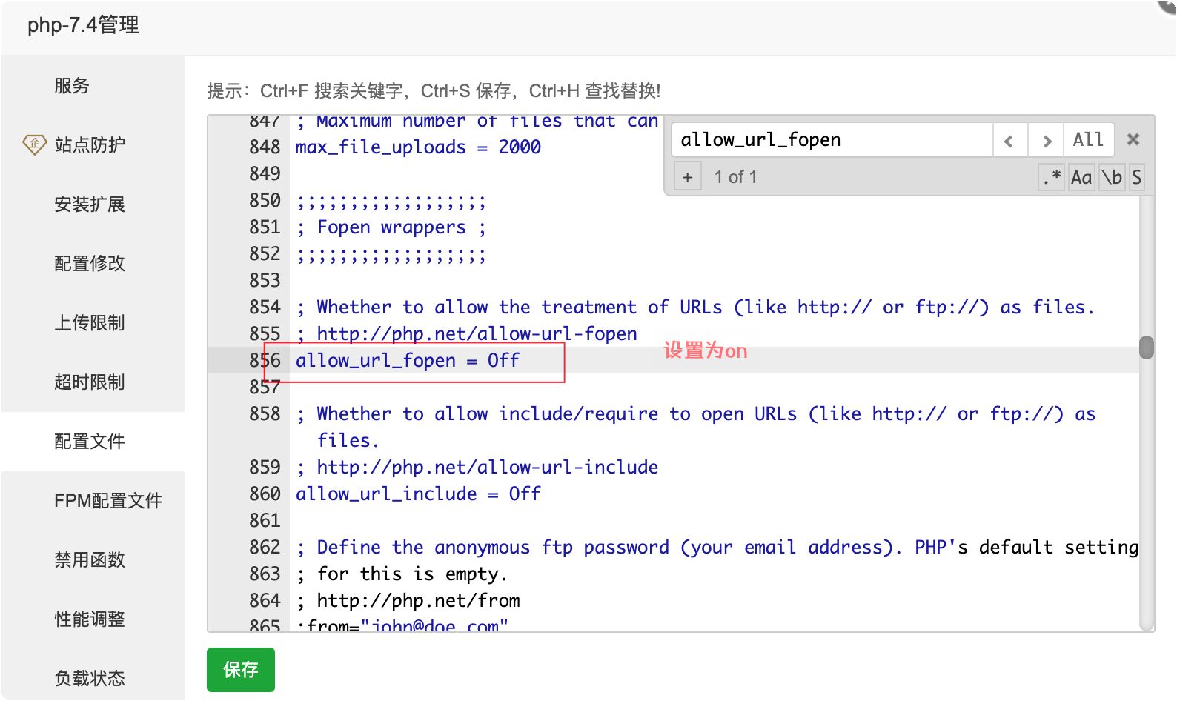Click 'Define the anonymous ftp password' line

[x=717, y=548]
